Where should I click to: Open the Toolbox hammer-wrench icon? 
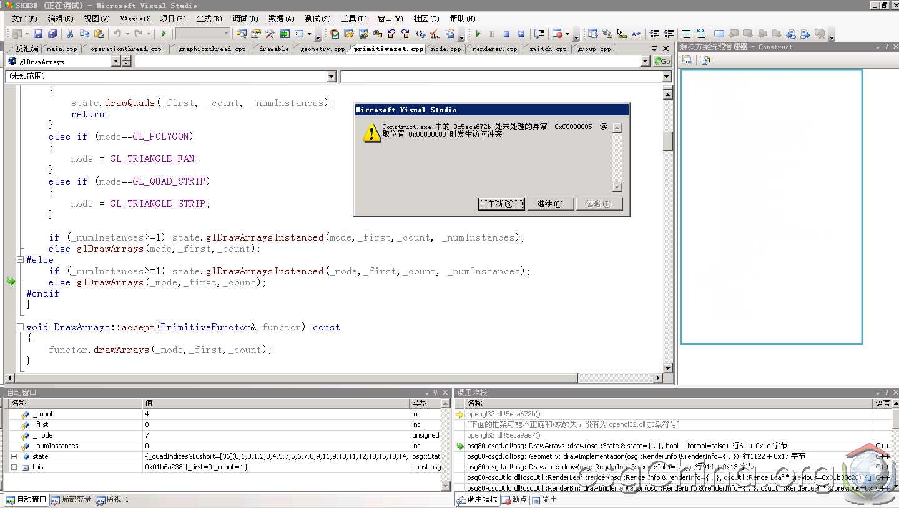tap(270, 34)
